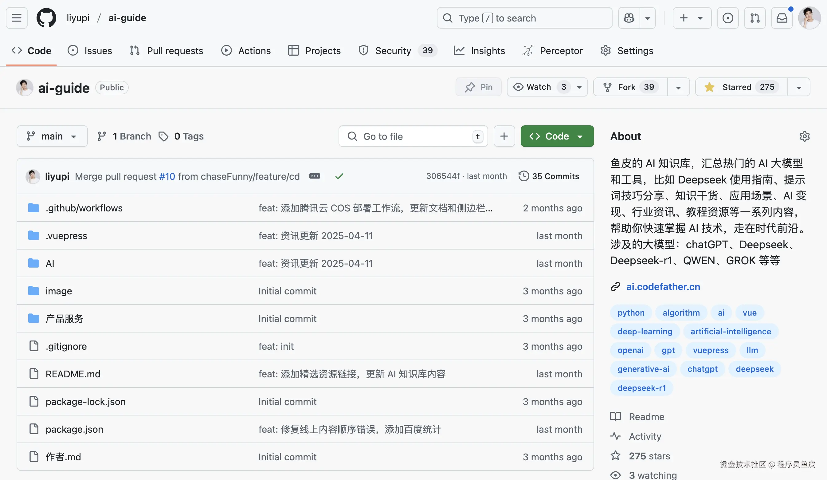This screenshot has height=480, width=827.
Task: Open the ai.codefather.cn website link
Action: tap(663, 287)
